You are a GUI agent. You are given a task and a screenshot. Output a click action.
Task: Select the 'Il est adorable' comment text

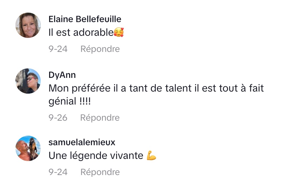point(81,33)
